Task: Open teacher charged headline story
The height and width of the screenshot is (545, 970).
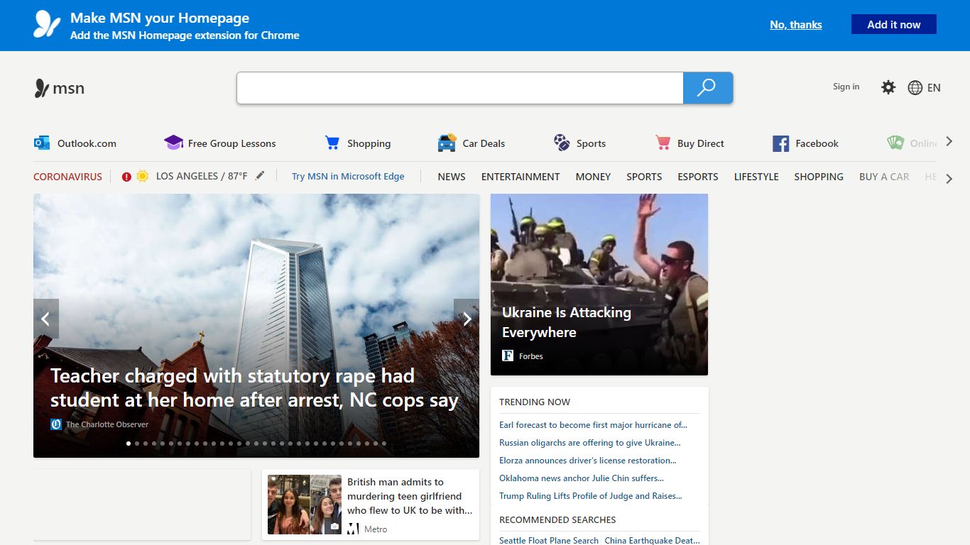Action: coord(254,387)
